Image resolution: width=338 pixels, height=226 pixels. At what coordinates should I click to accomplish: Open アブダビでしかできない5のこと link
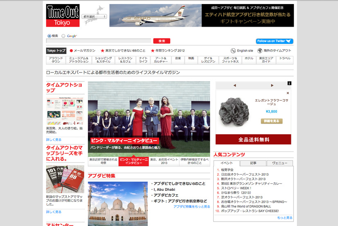tap(179, 184)
